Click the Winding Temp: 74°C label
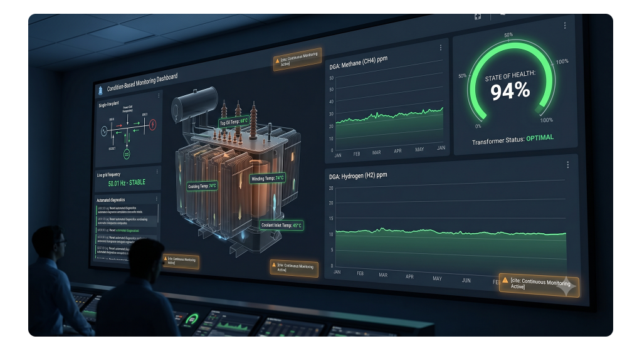 [x=267, y=178]
